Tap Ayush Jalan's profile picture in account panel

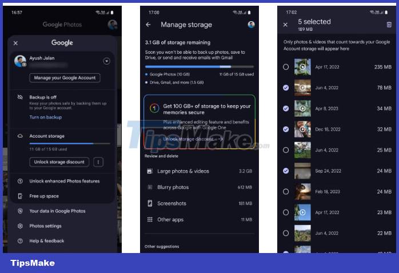20,61
